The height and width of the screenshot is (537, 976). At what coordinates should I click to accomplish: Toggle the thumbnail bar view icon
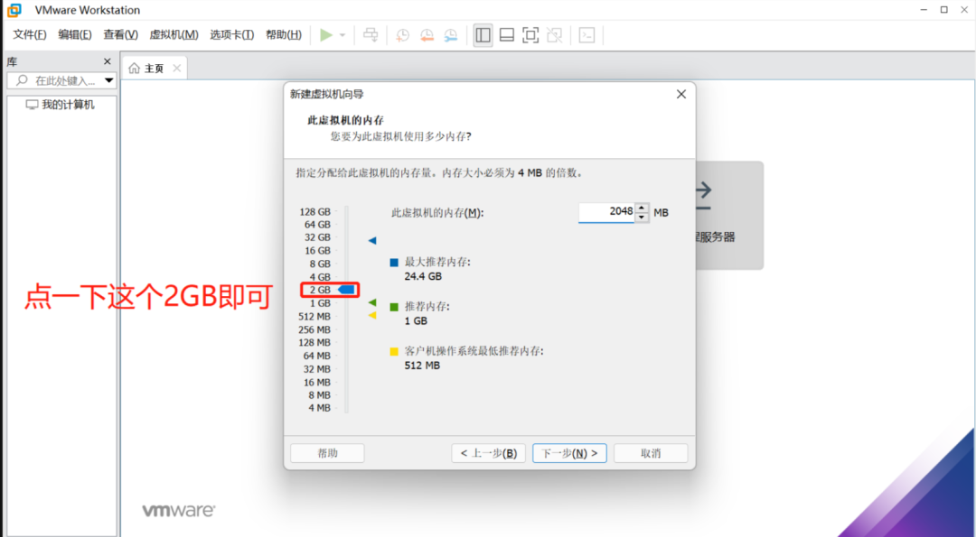(x=507, y=35)
